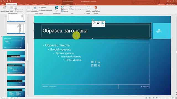Open the Вид (View) tab
The image size is (177, 99).
(59, 4)
